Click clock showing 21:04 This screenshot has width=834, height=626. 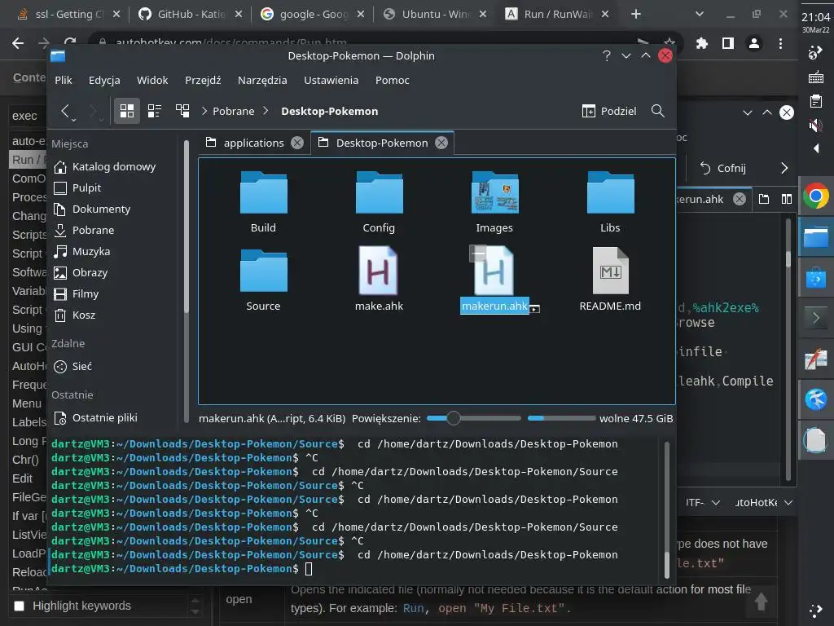point(815,18)
